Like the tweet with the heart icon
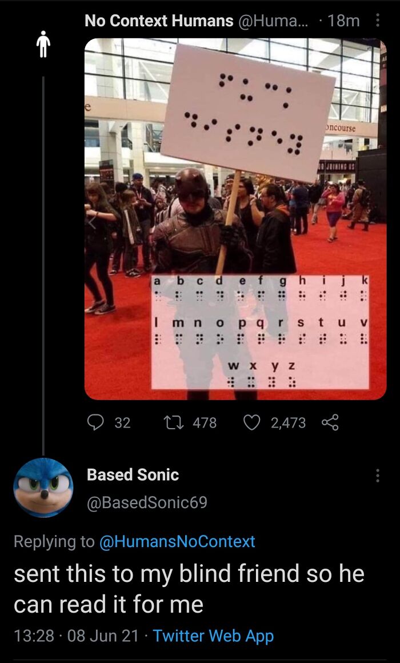The width and height of the screenshot is (400, 663). click(x=253, y=422)
